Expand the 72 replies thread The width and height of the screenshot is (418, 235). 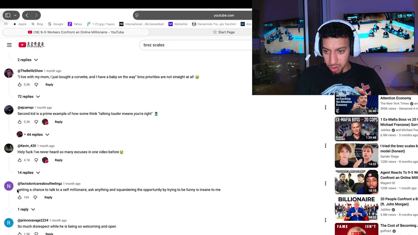[x=29, y=97]
